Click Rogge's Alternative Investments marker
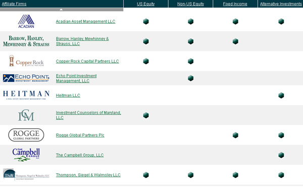The width and height of the screenshot is (303, 189). (281, 135)
